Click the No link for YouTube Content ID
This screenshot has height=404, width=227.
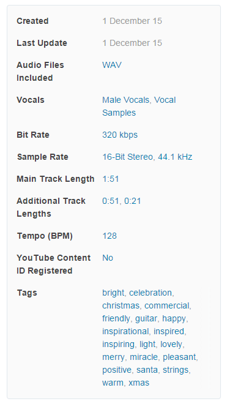(108, 258)
